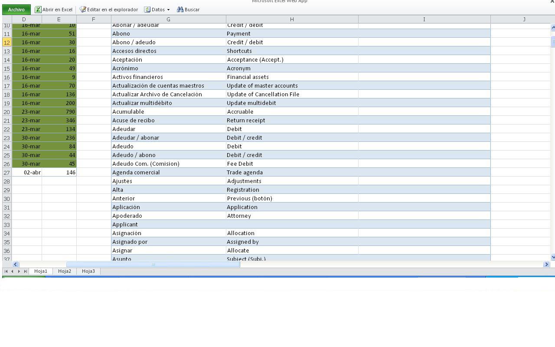Click horizontal scrollbar right arrow

[546, 264]
